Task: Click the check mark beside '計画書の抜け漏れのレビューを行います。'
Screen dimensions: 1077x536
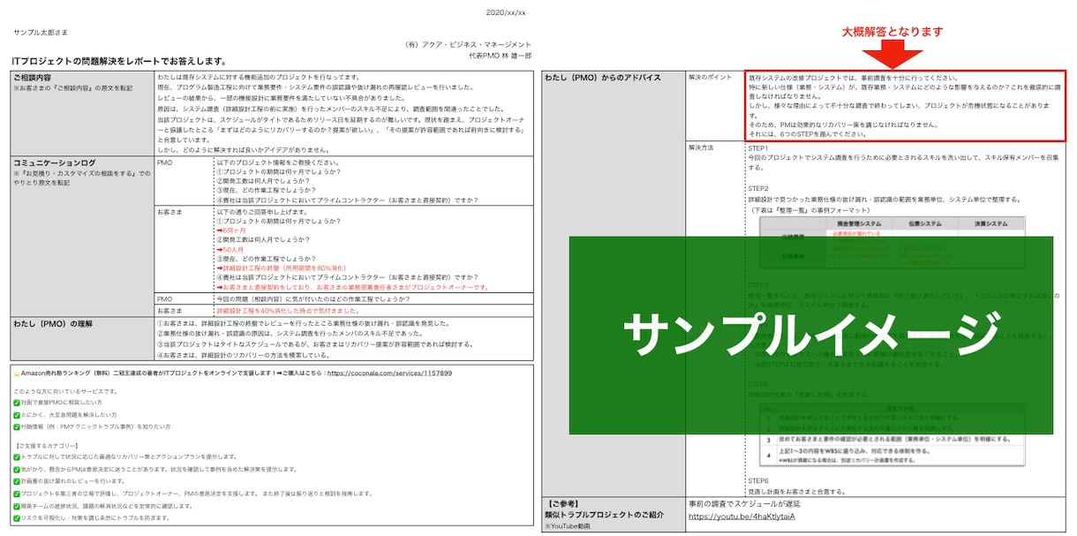Action: 17,481
